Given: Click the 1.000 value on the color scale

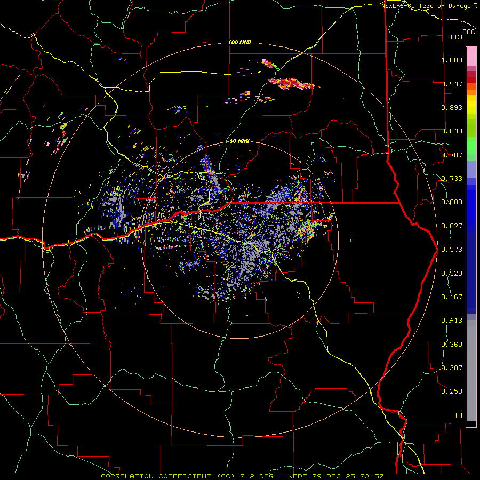Looking at the screenshot, I should (x=452, y=60).
